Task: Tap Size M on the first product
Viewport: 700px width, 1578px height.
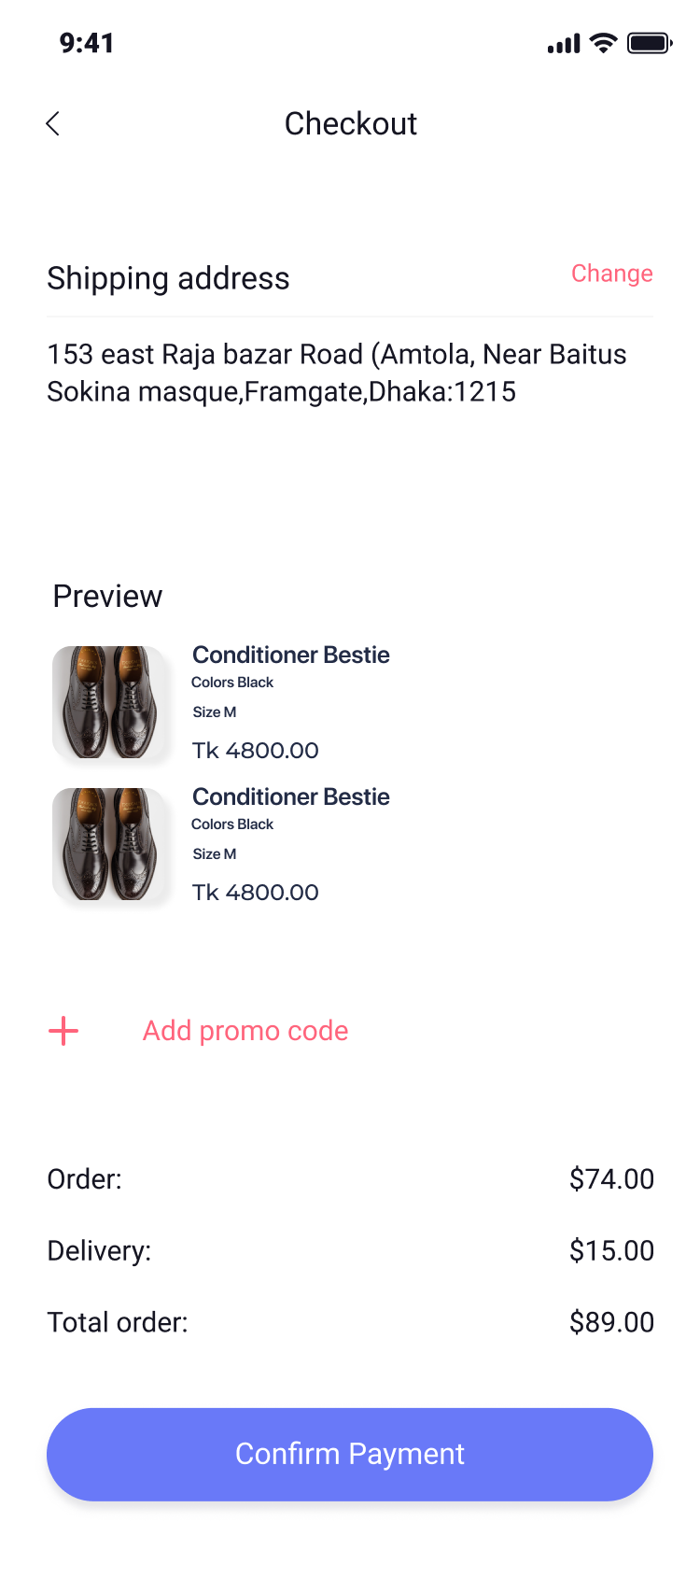Action: tap(214, 712)
